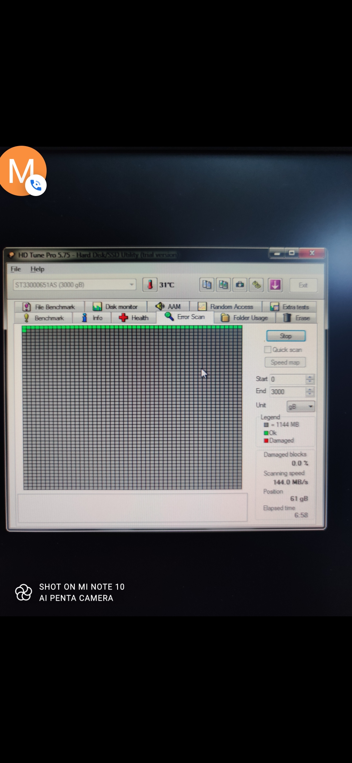The width and height of the screenshot is (352, 763).
Task: Switch to the Info tab
Action: (x=92, y=318)
